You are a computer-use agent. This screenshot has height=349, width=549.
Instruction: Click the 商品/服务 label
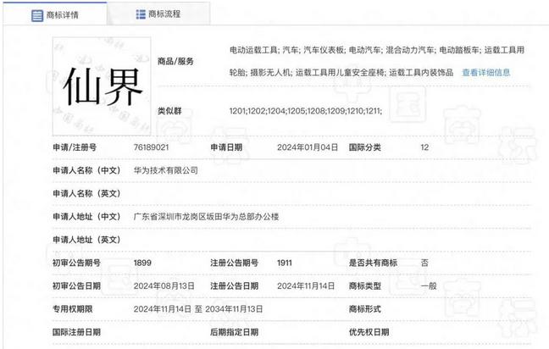(x=175, y=62)
